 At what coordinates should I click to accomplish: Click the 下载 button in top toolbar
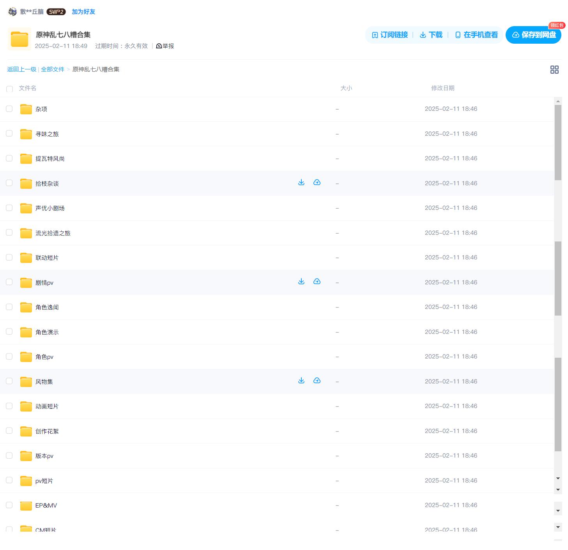pos(431,35)
